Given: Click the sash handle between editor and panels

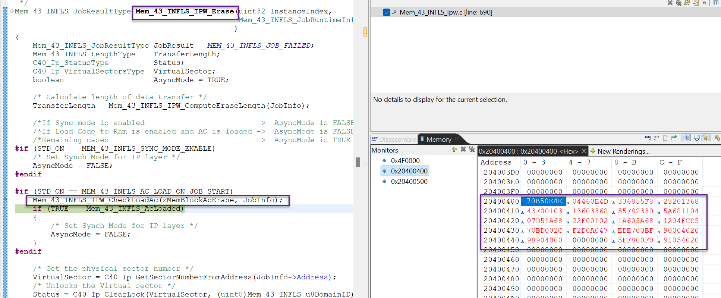Looking at the screenshot, I should (x=358, y=162).
